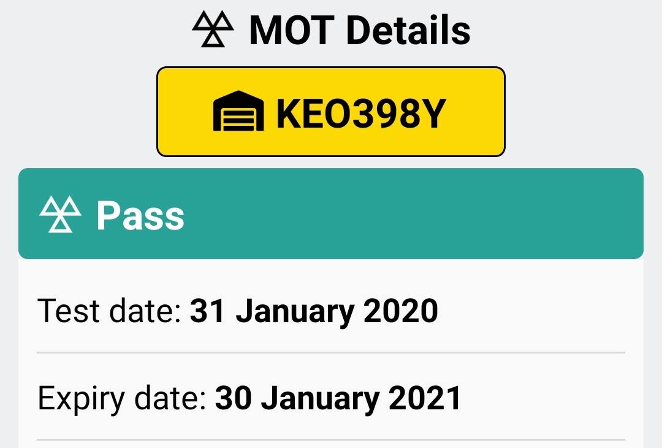Click the divider line below the test date

[331, 352]
